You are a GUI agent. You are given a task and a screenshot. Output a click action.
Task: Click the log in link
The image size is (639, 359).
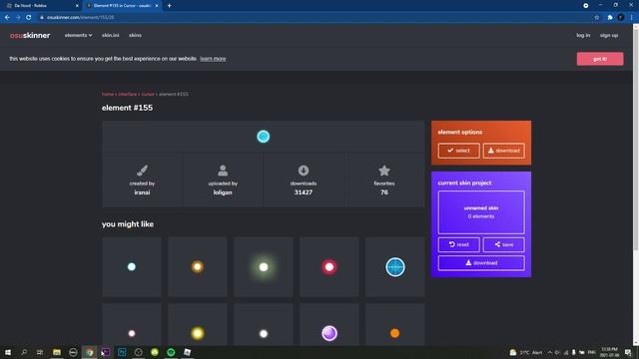point(583,36)
